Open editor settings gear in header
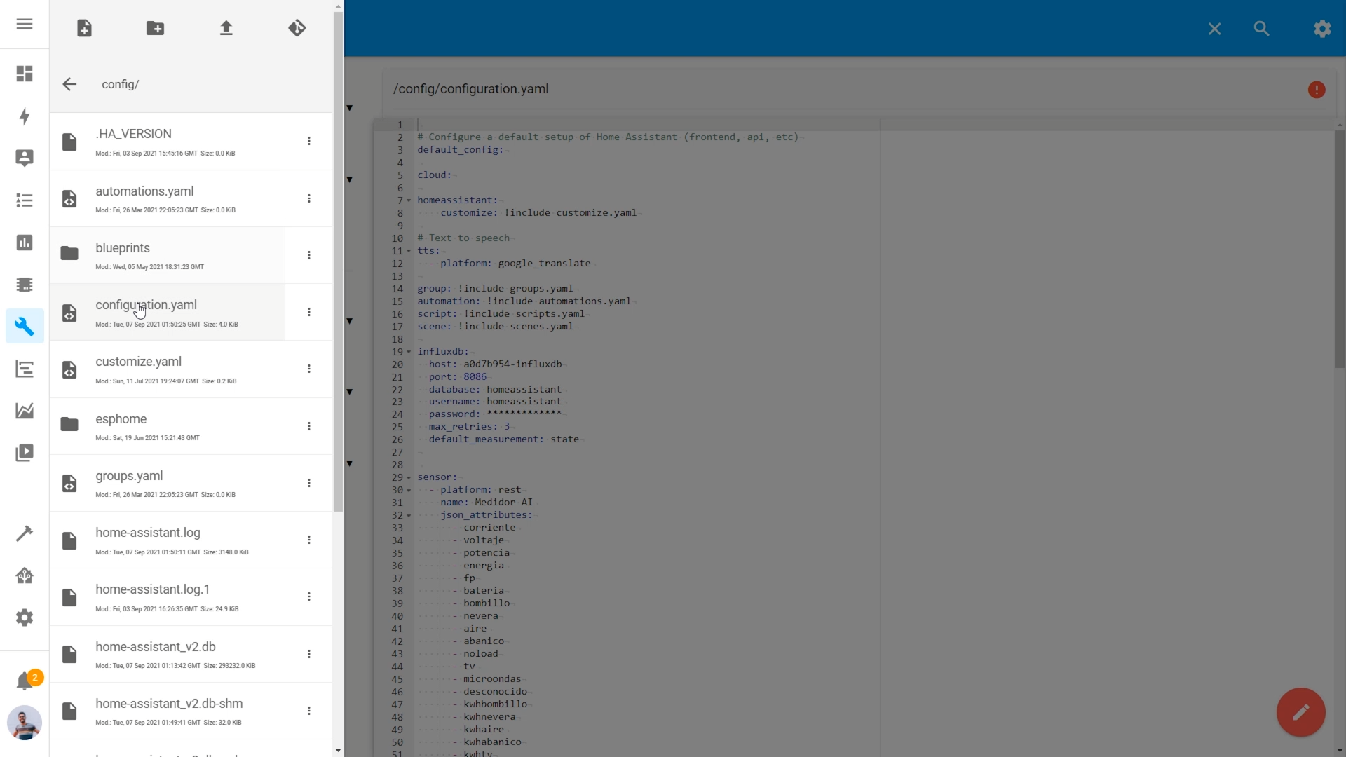The height and width of the screenshot is (757, 1346). [x=1322, y=29]
